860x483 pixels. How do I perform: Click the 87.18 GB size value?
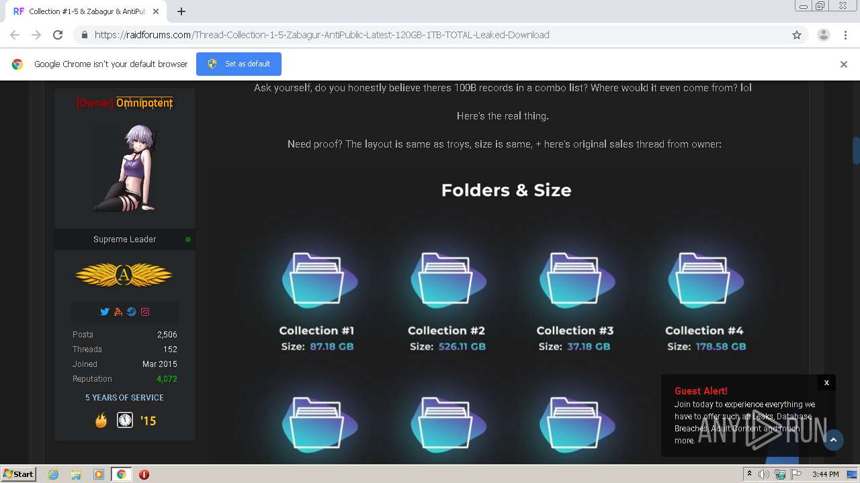[331, 347]
